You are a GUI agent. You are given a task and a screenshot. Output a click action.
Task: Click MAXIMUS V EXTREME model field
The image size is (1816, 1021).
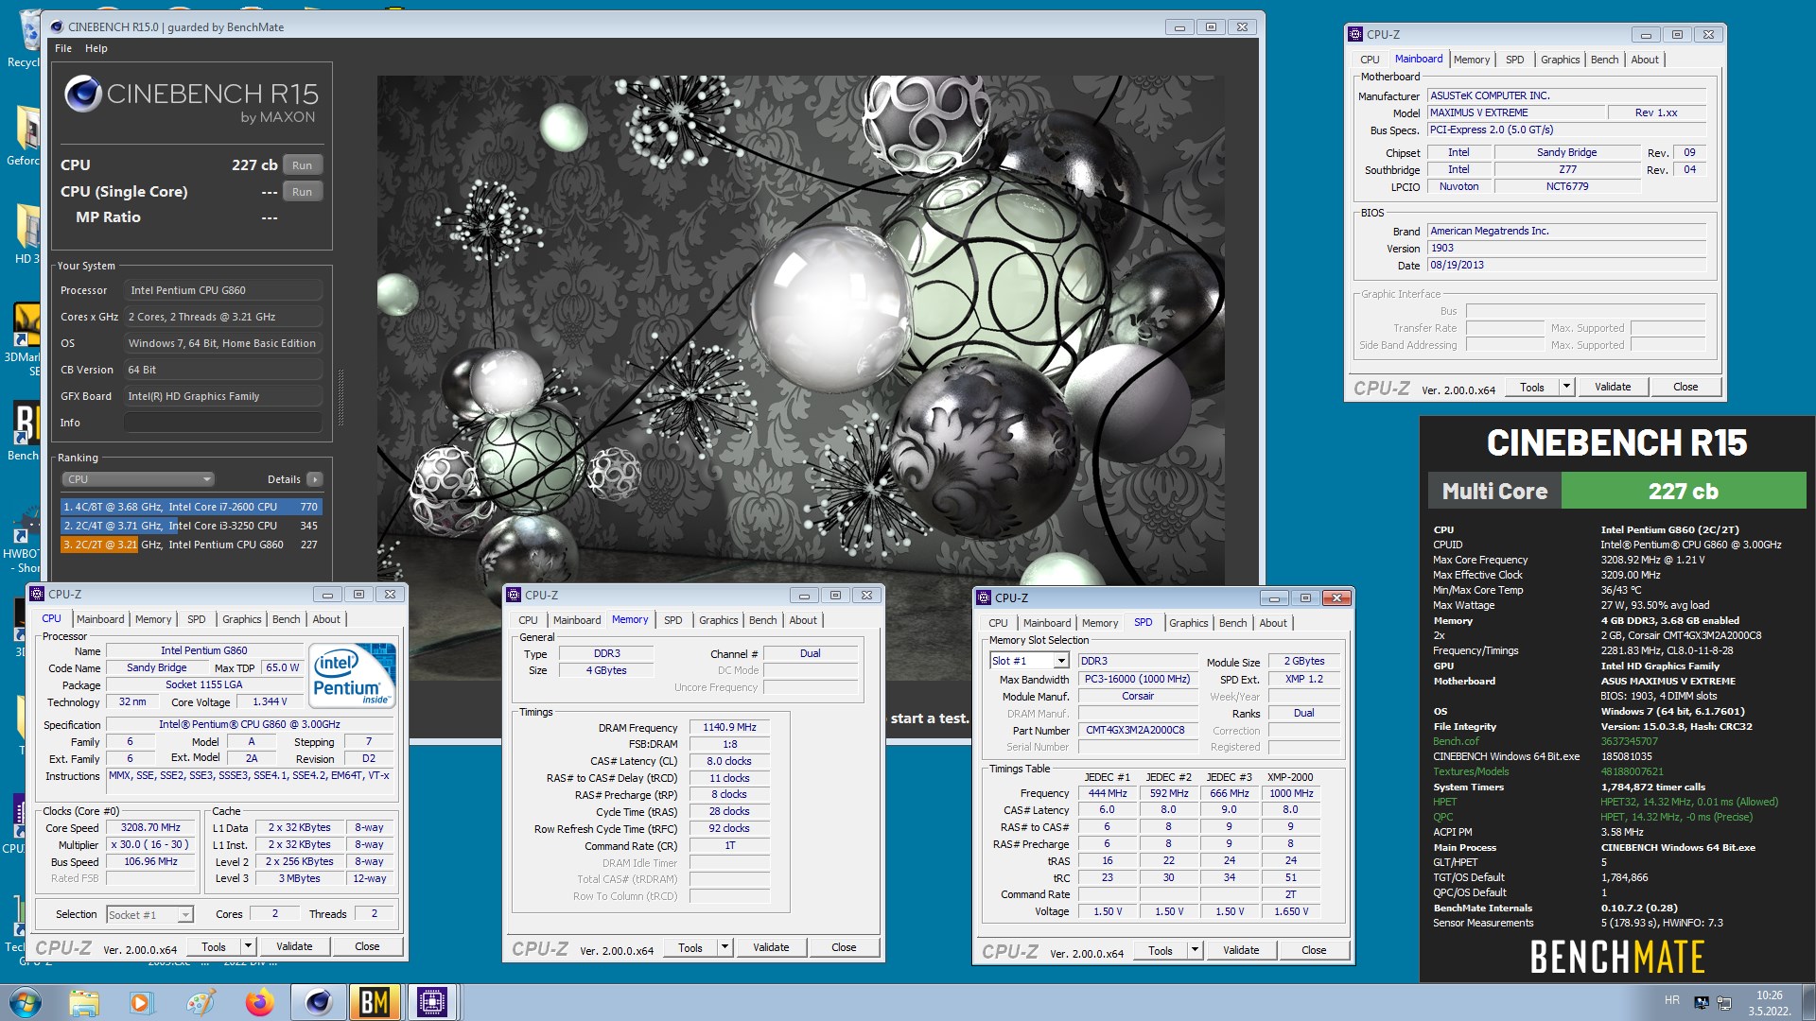[x=1516, y=112]
